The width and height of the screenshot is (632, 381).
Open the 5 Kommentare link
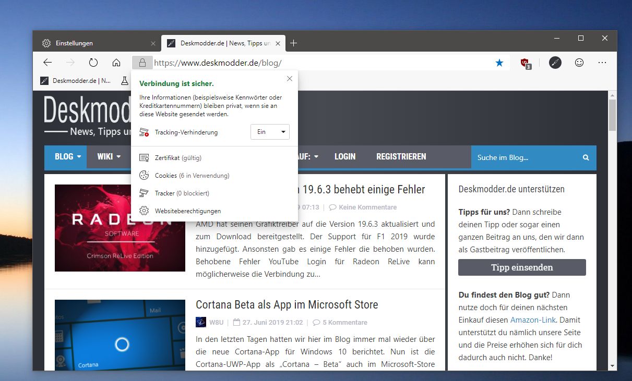tap(340, 323)
